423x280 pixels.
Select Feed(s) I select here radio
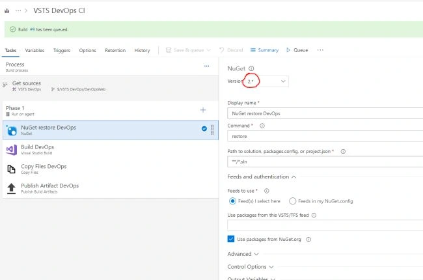tap(232, 201)
